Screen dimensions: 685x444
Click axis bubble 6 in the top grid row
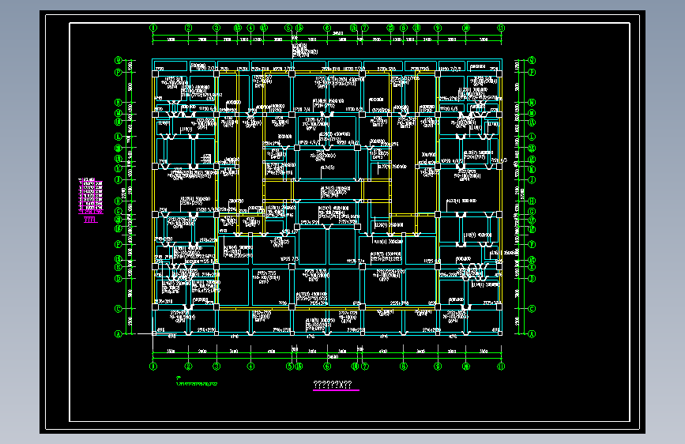(327, 28)
